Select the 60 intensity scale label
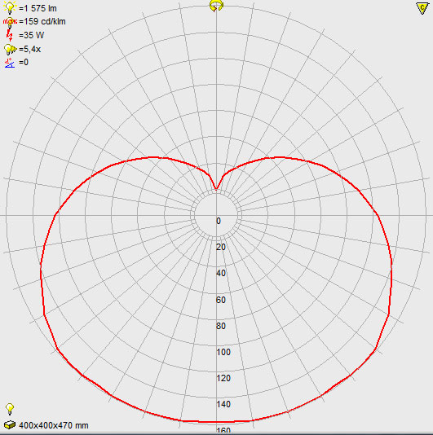The height and width of the screenshot is (435, 433). pyautogui.click(x=221, y=300)
